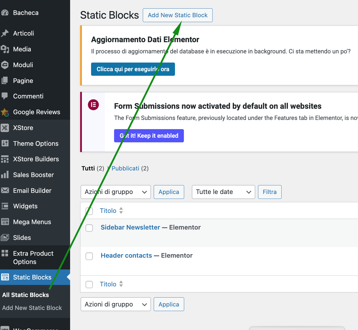Click the Elementor logo in the notice
The image size is (358, 330).
[93, 105]
